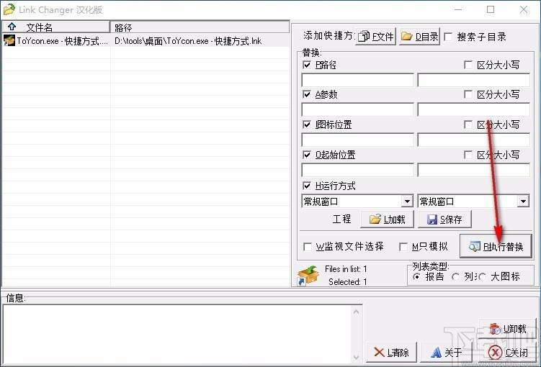Select the ToYcon.exe shortcut row
The image size is (541, 367).
click(x=146, y=41)
